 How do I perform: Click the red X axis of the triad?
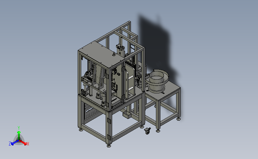coord(23,143)
